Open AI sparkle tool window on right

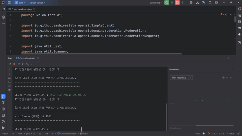pyautogui.click(x=239, y=34)
